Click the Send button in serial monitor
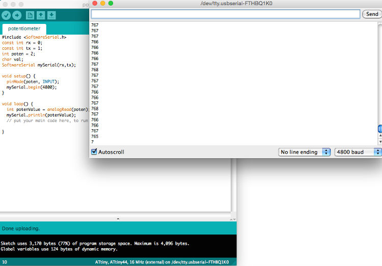Viewport: 382px width, 266px height. point(372,14)
